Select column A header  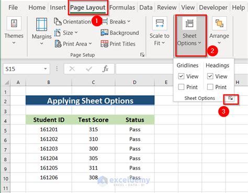click(x=18, y=82)
